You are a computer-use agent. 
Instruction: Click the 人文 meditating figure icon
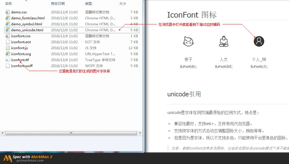224,41
